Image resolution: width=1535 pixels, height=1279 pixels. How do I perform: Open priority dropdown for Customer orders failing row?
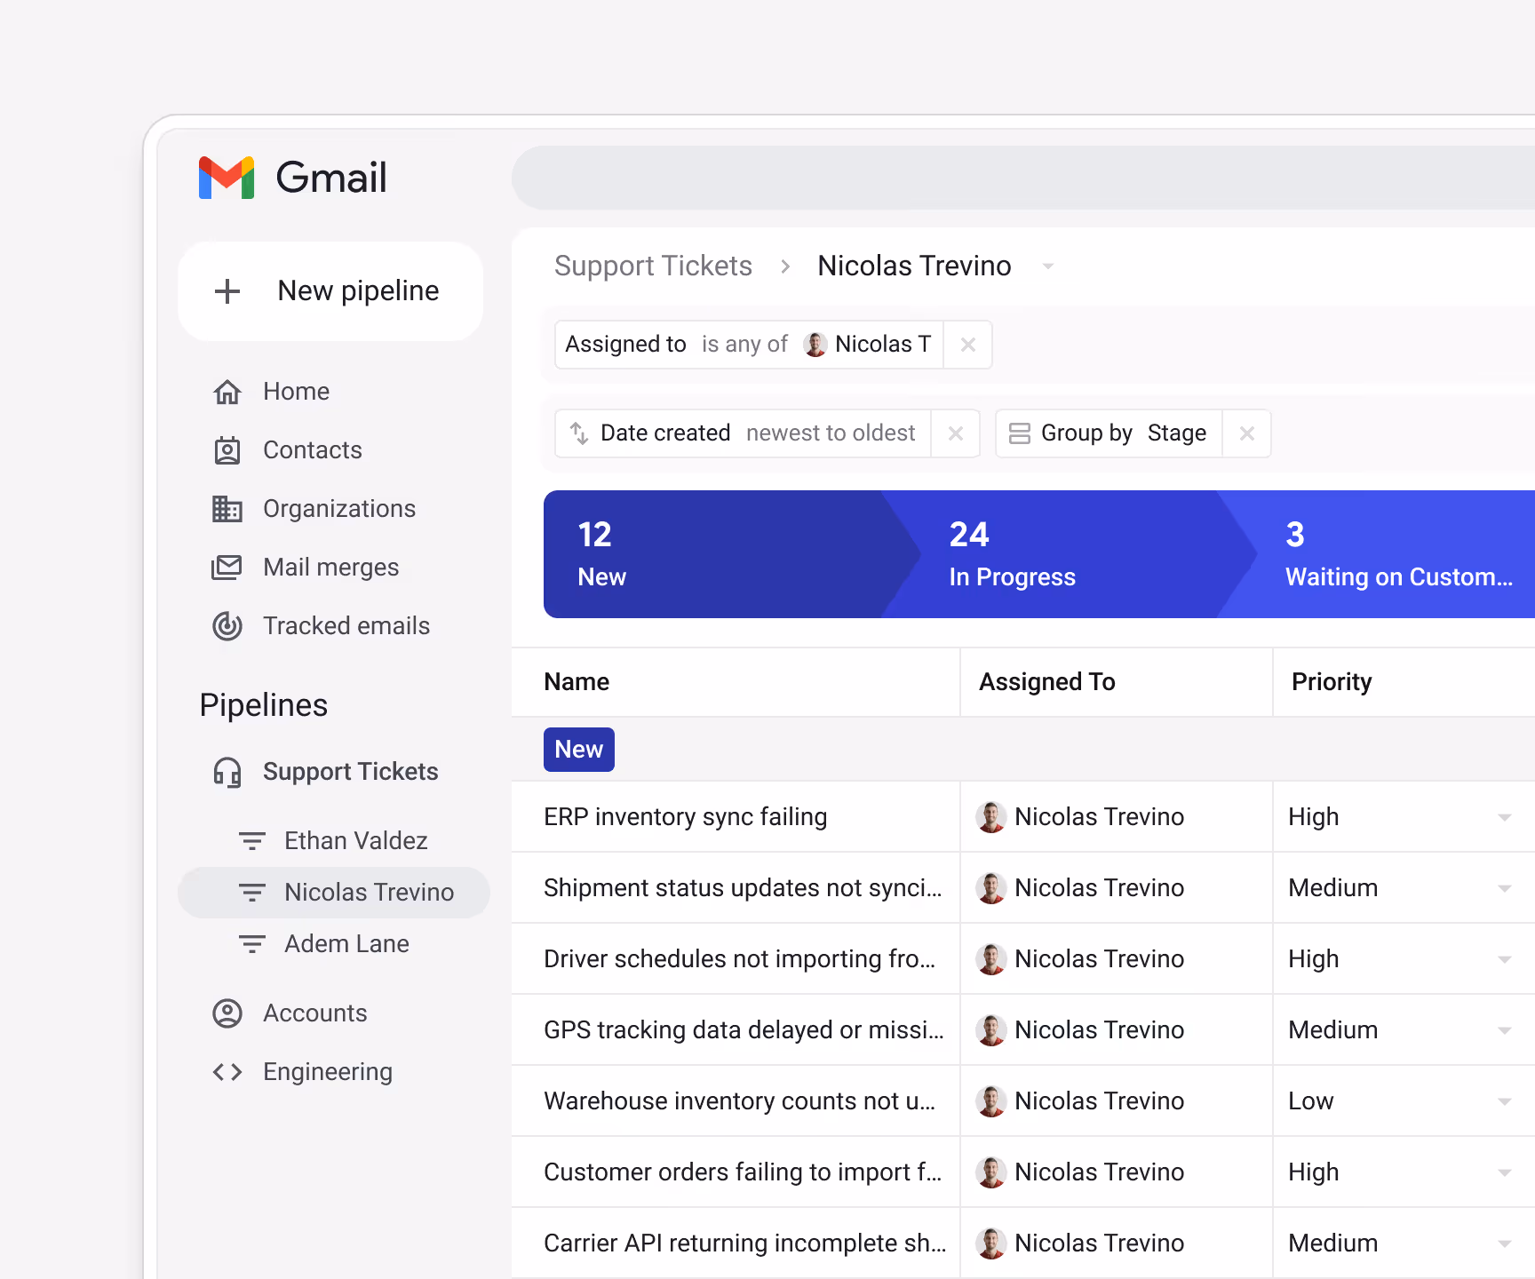tap(1505, 1172)
